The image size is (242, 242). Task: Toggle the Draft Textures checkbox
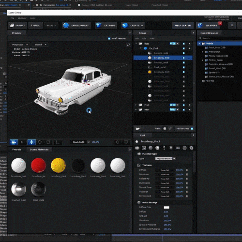109,39
